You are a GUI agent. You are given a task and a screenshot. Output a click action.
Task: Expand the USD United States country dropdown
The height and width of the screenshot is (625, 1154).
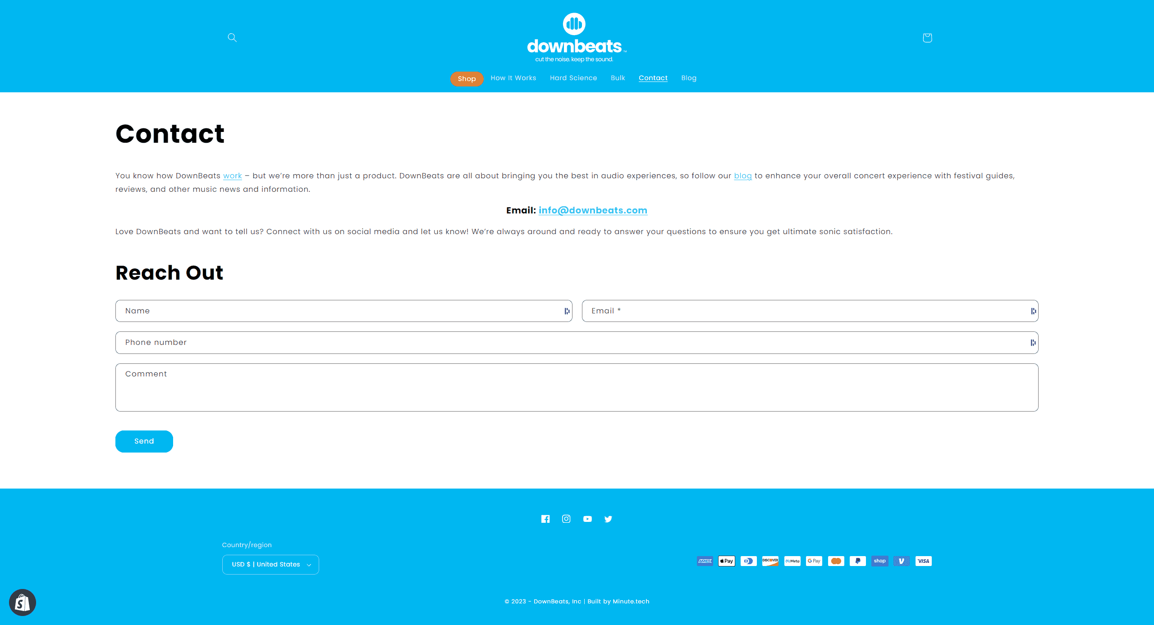pyautogui.click(x=270, y=565)
